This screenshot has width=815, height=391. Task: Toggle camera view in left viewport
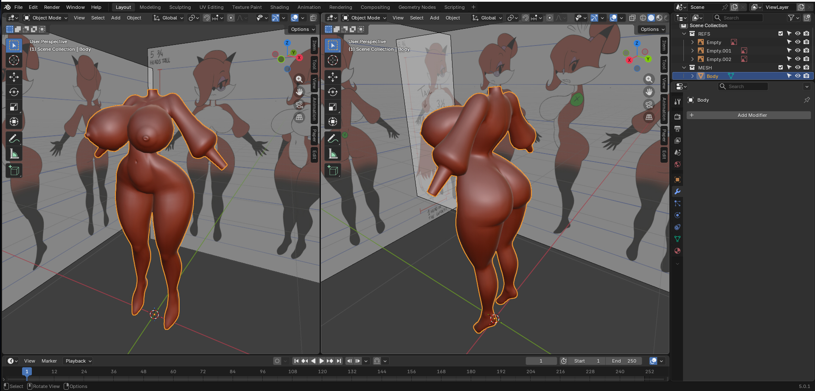click(x=299, y=105)
